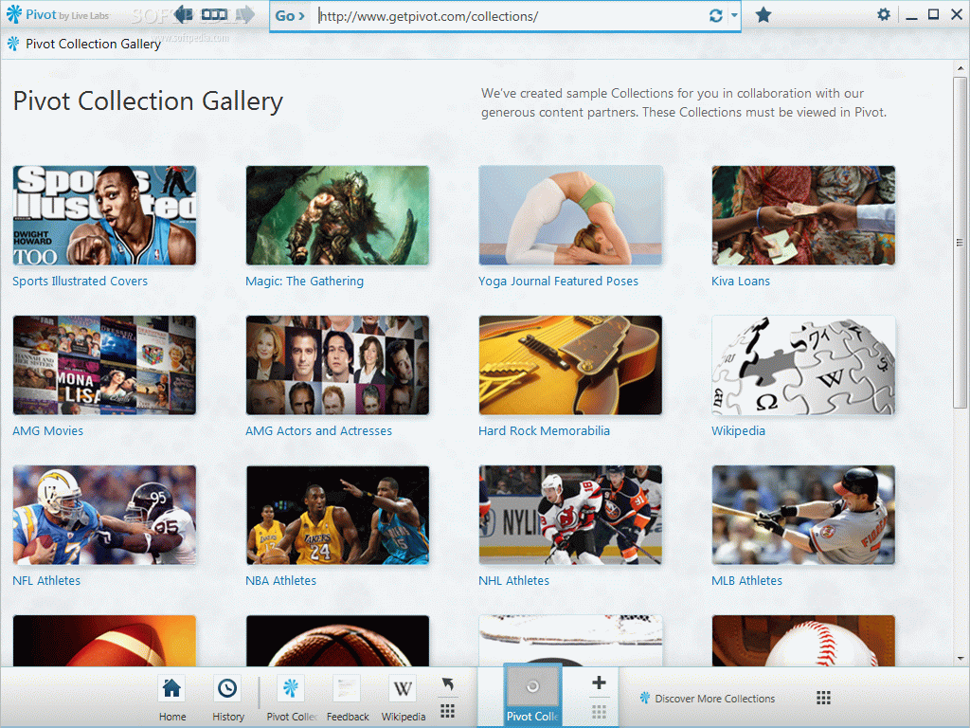Click the AMG Actors and Actresses link
Viewport: 970px width, 728px height.
[x=318, y=431]
